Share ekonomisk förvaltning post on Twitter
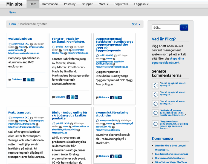Viewport: 208px width, 164px height. (x=116, y=156)
